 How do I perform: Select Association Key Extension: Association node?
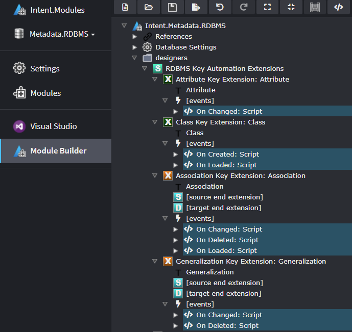(240, 176)
